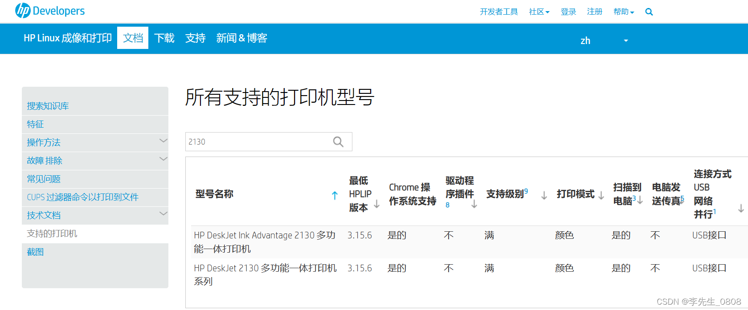Expand the 故障排除 sidebar section chevron
Screen dimensions: 748x310
click(x=163, y=159)
